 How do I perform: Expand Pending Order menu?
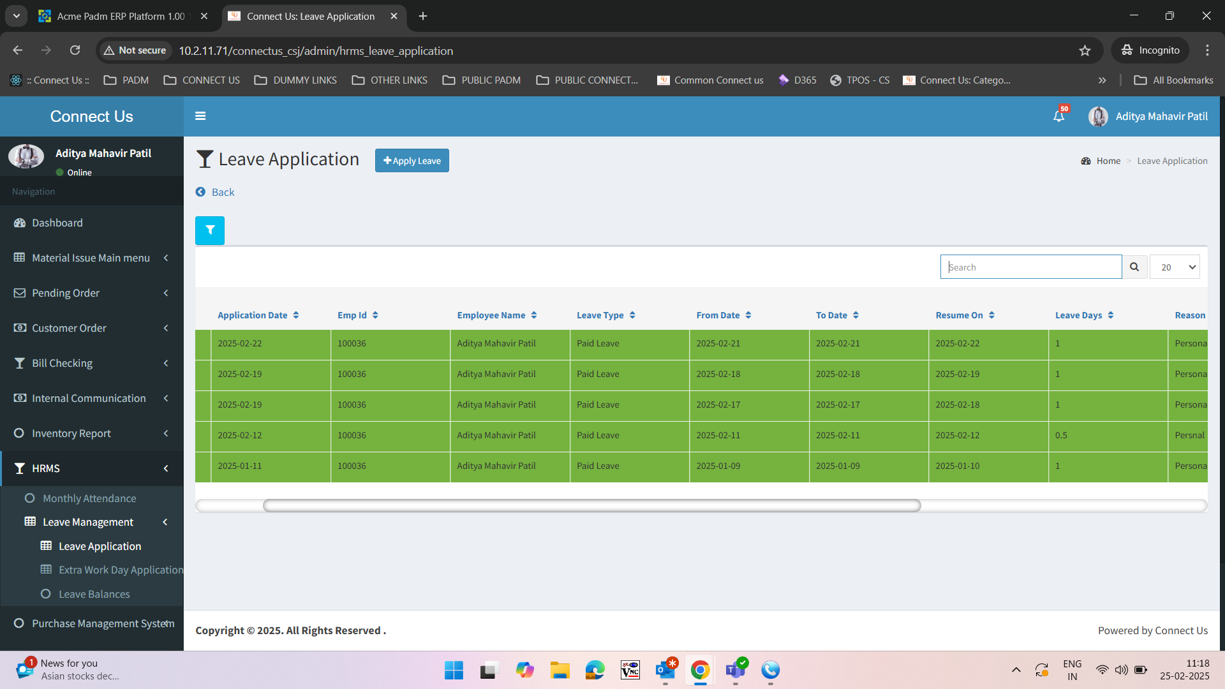tap(92, 293)
